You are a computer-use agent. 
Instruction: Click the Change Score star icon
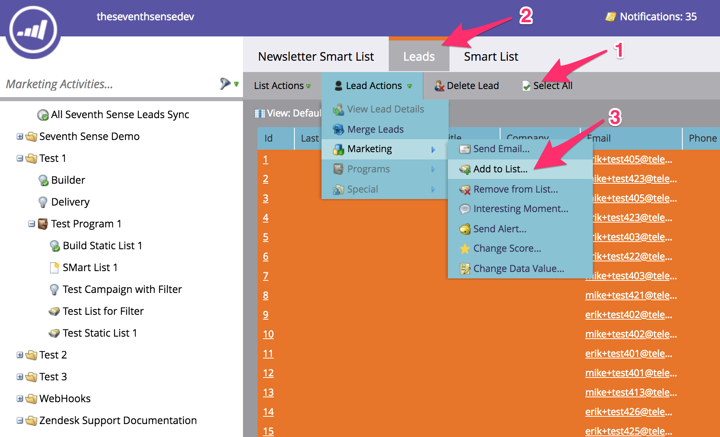point(465,248)
